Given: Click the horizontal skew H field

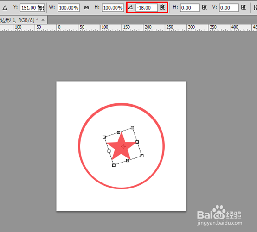Looking at the screenshot, I should 190,8.
